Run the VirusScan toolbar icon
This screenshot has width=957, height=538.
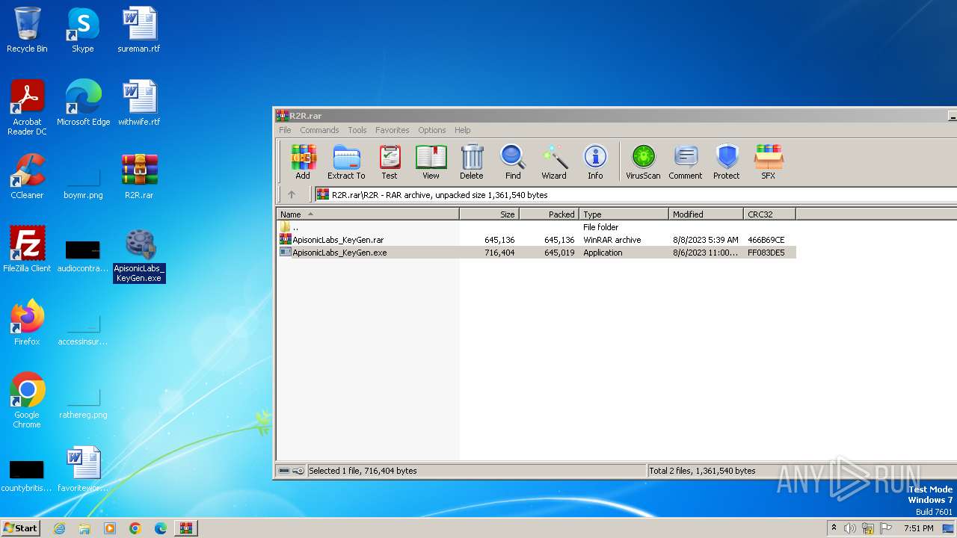click(x=643, y=161)
